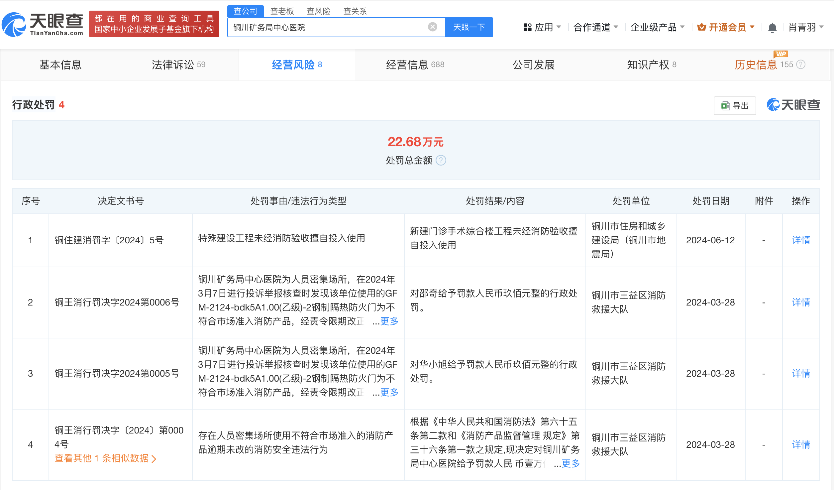
Task: Click the help icon next to 处罚总金额
Action: [x=441, y=161]
